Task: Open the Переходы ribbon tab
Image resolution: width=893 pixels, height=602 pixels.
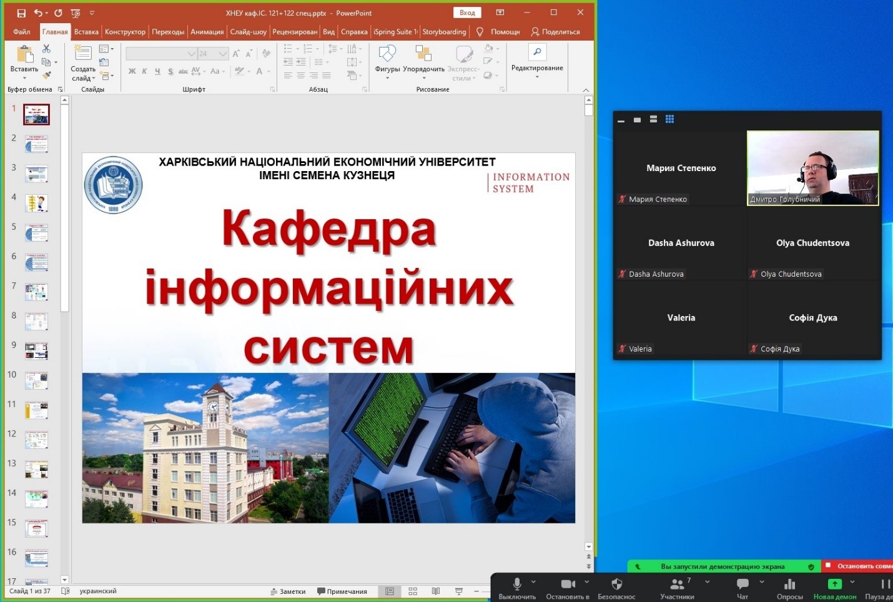Action: click(168, 32)
